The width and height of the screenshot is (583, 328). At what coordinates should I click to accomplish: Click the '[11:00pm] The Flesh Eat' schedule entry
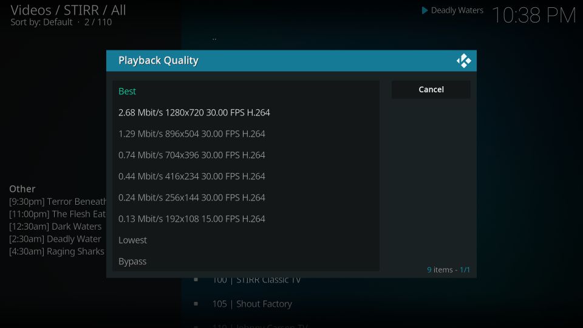coord(58,214)
